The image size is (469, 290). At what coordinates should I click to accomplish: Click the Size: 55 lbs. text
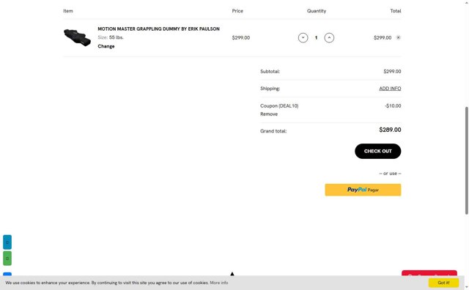(x=111, y=37)
